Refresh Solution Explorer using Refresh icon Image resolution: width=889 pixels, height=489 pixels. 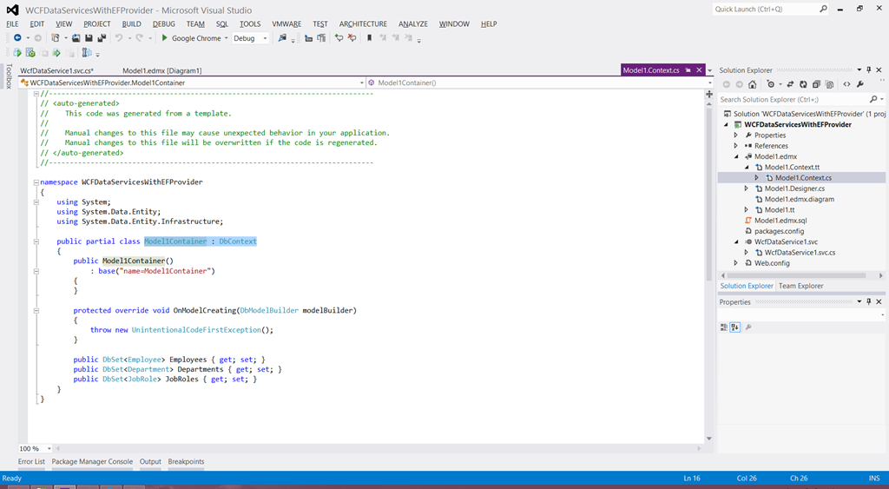tap(803, 84)
